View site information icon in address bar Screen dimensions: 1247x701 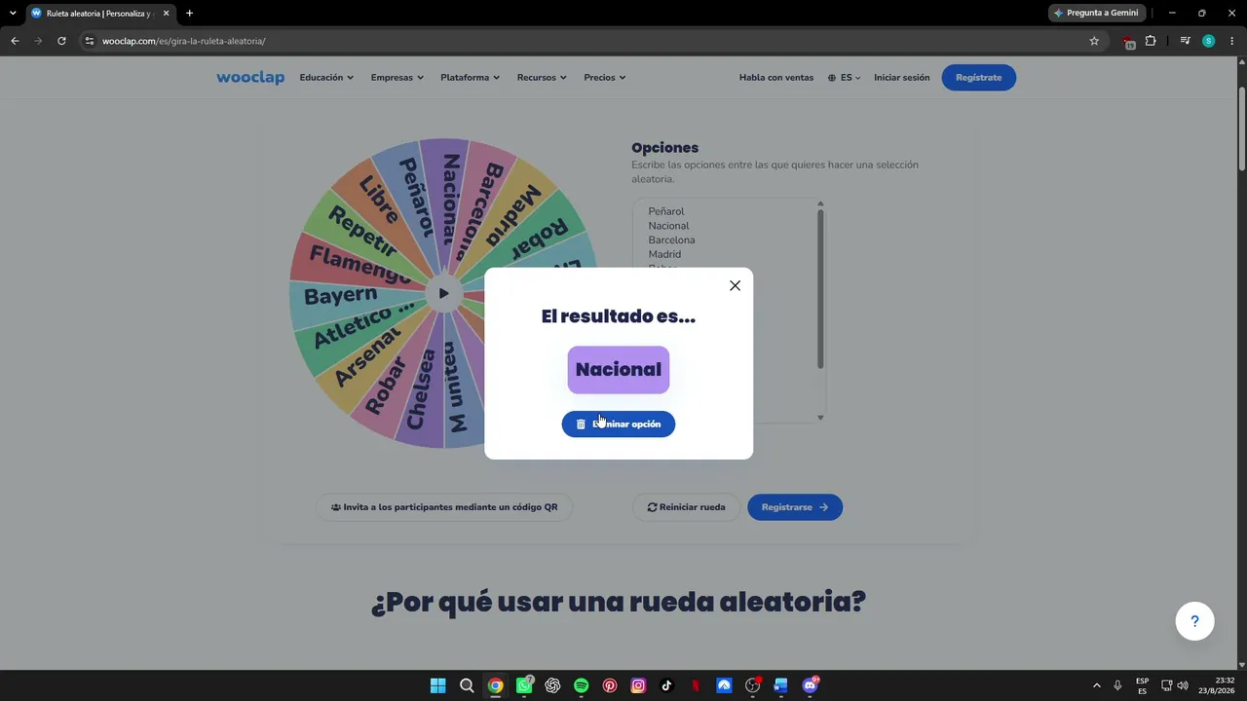pyautogui.click(x=90, y=41)
